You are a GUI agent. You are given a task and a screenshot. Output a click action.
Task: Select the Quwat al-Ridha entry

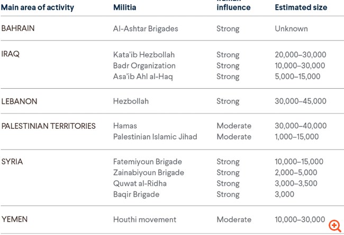140,183
